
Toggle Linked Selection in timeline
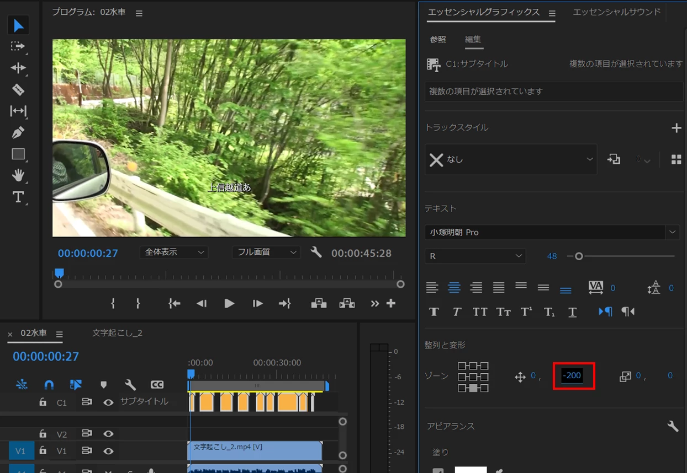click(x=76, y=384)
